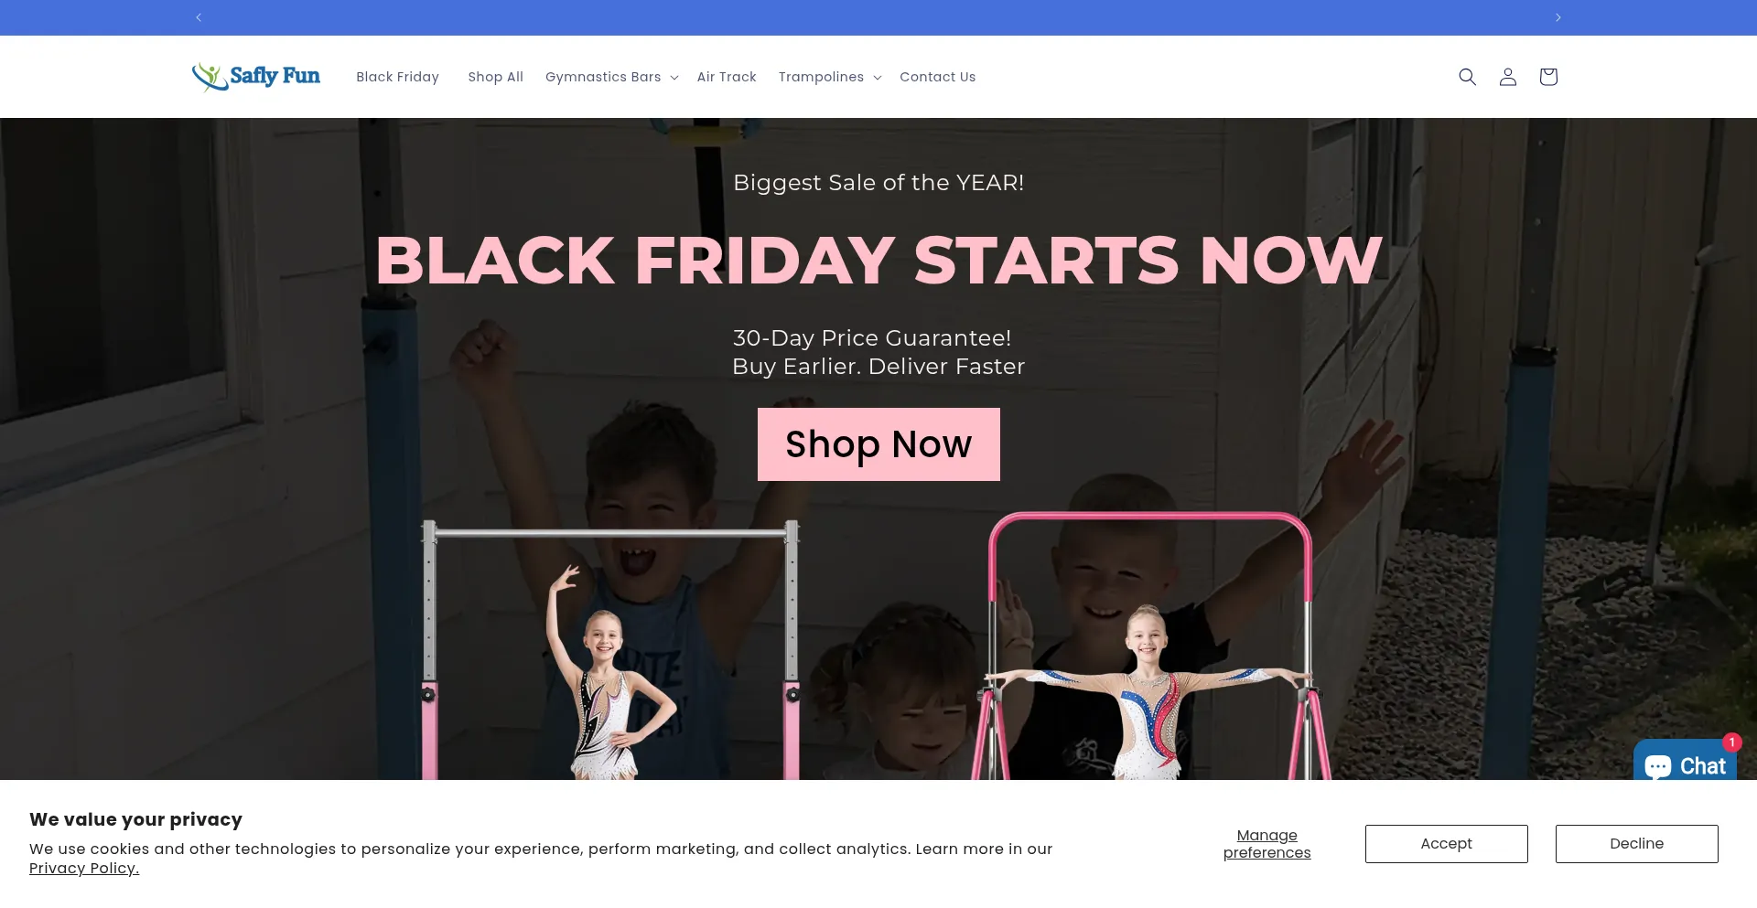Open the search magnifier icon

pos(1467,77)
